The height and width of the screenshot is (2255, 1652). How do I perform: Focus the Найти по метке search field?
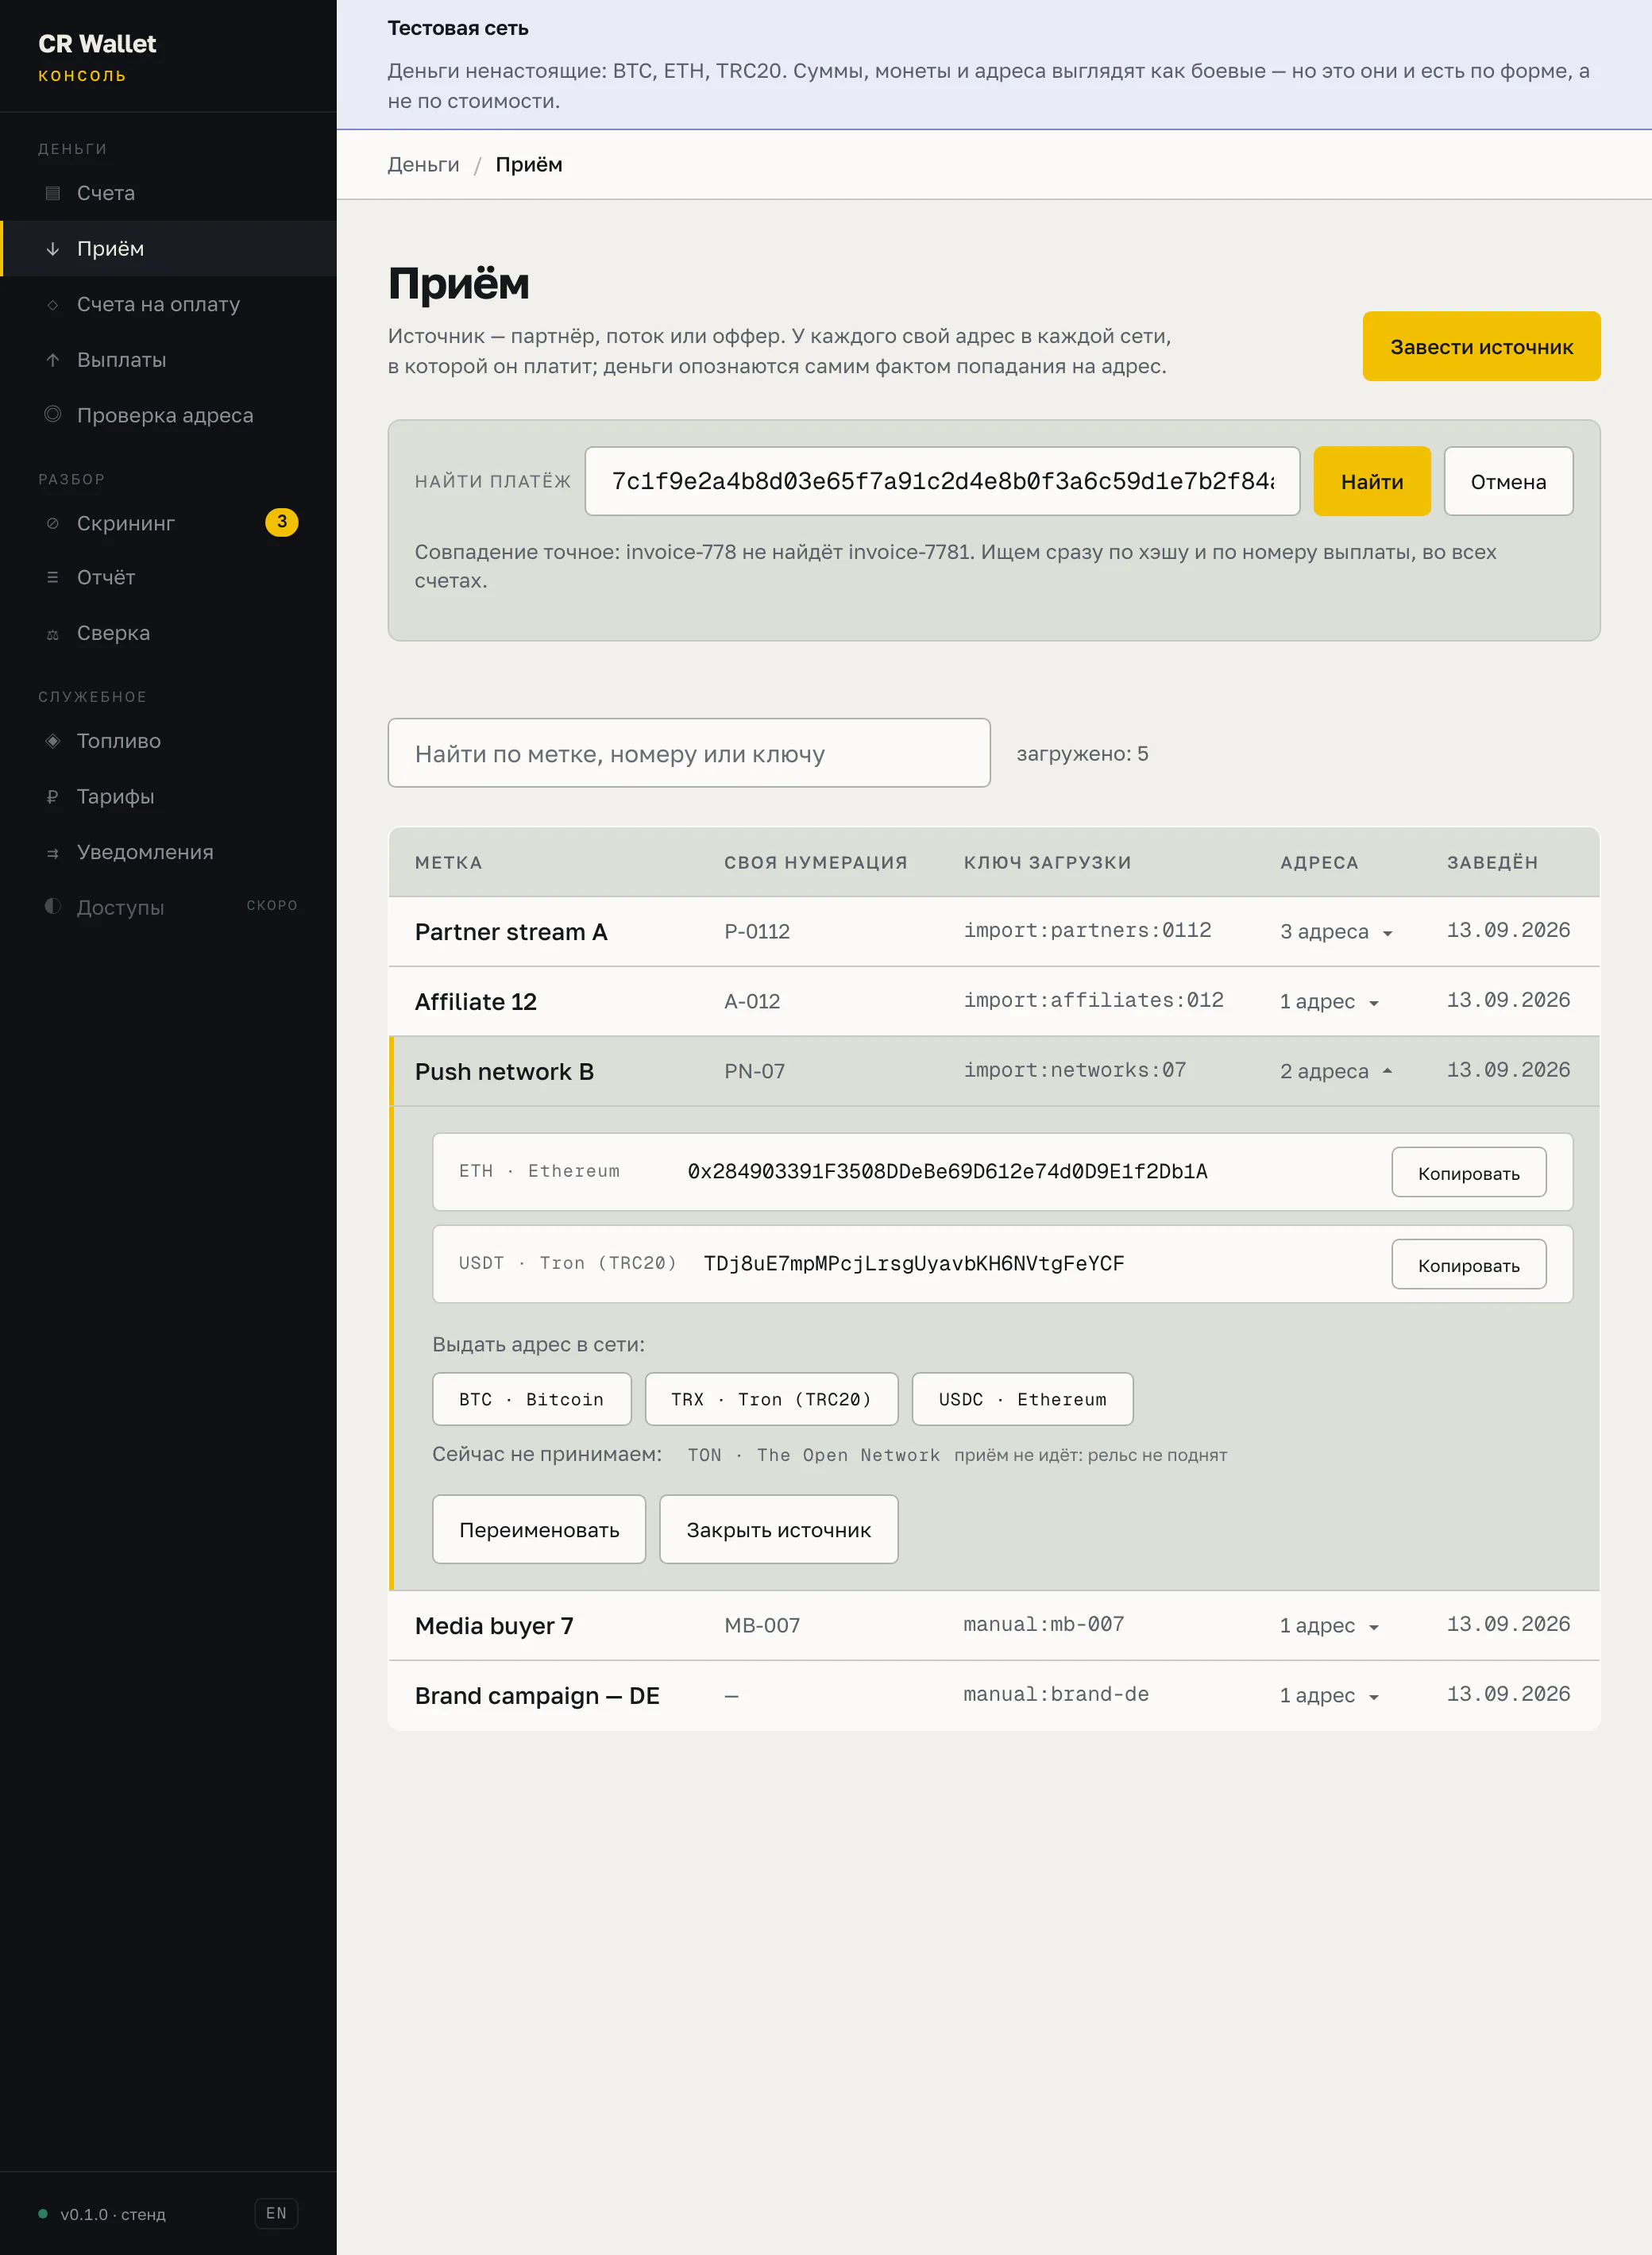[x=689, y=753]
